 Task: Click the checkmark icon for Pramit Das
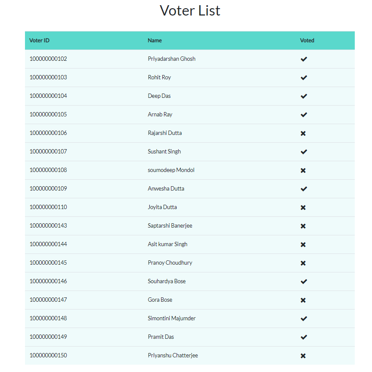[304, 337]
